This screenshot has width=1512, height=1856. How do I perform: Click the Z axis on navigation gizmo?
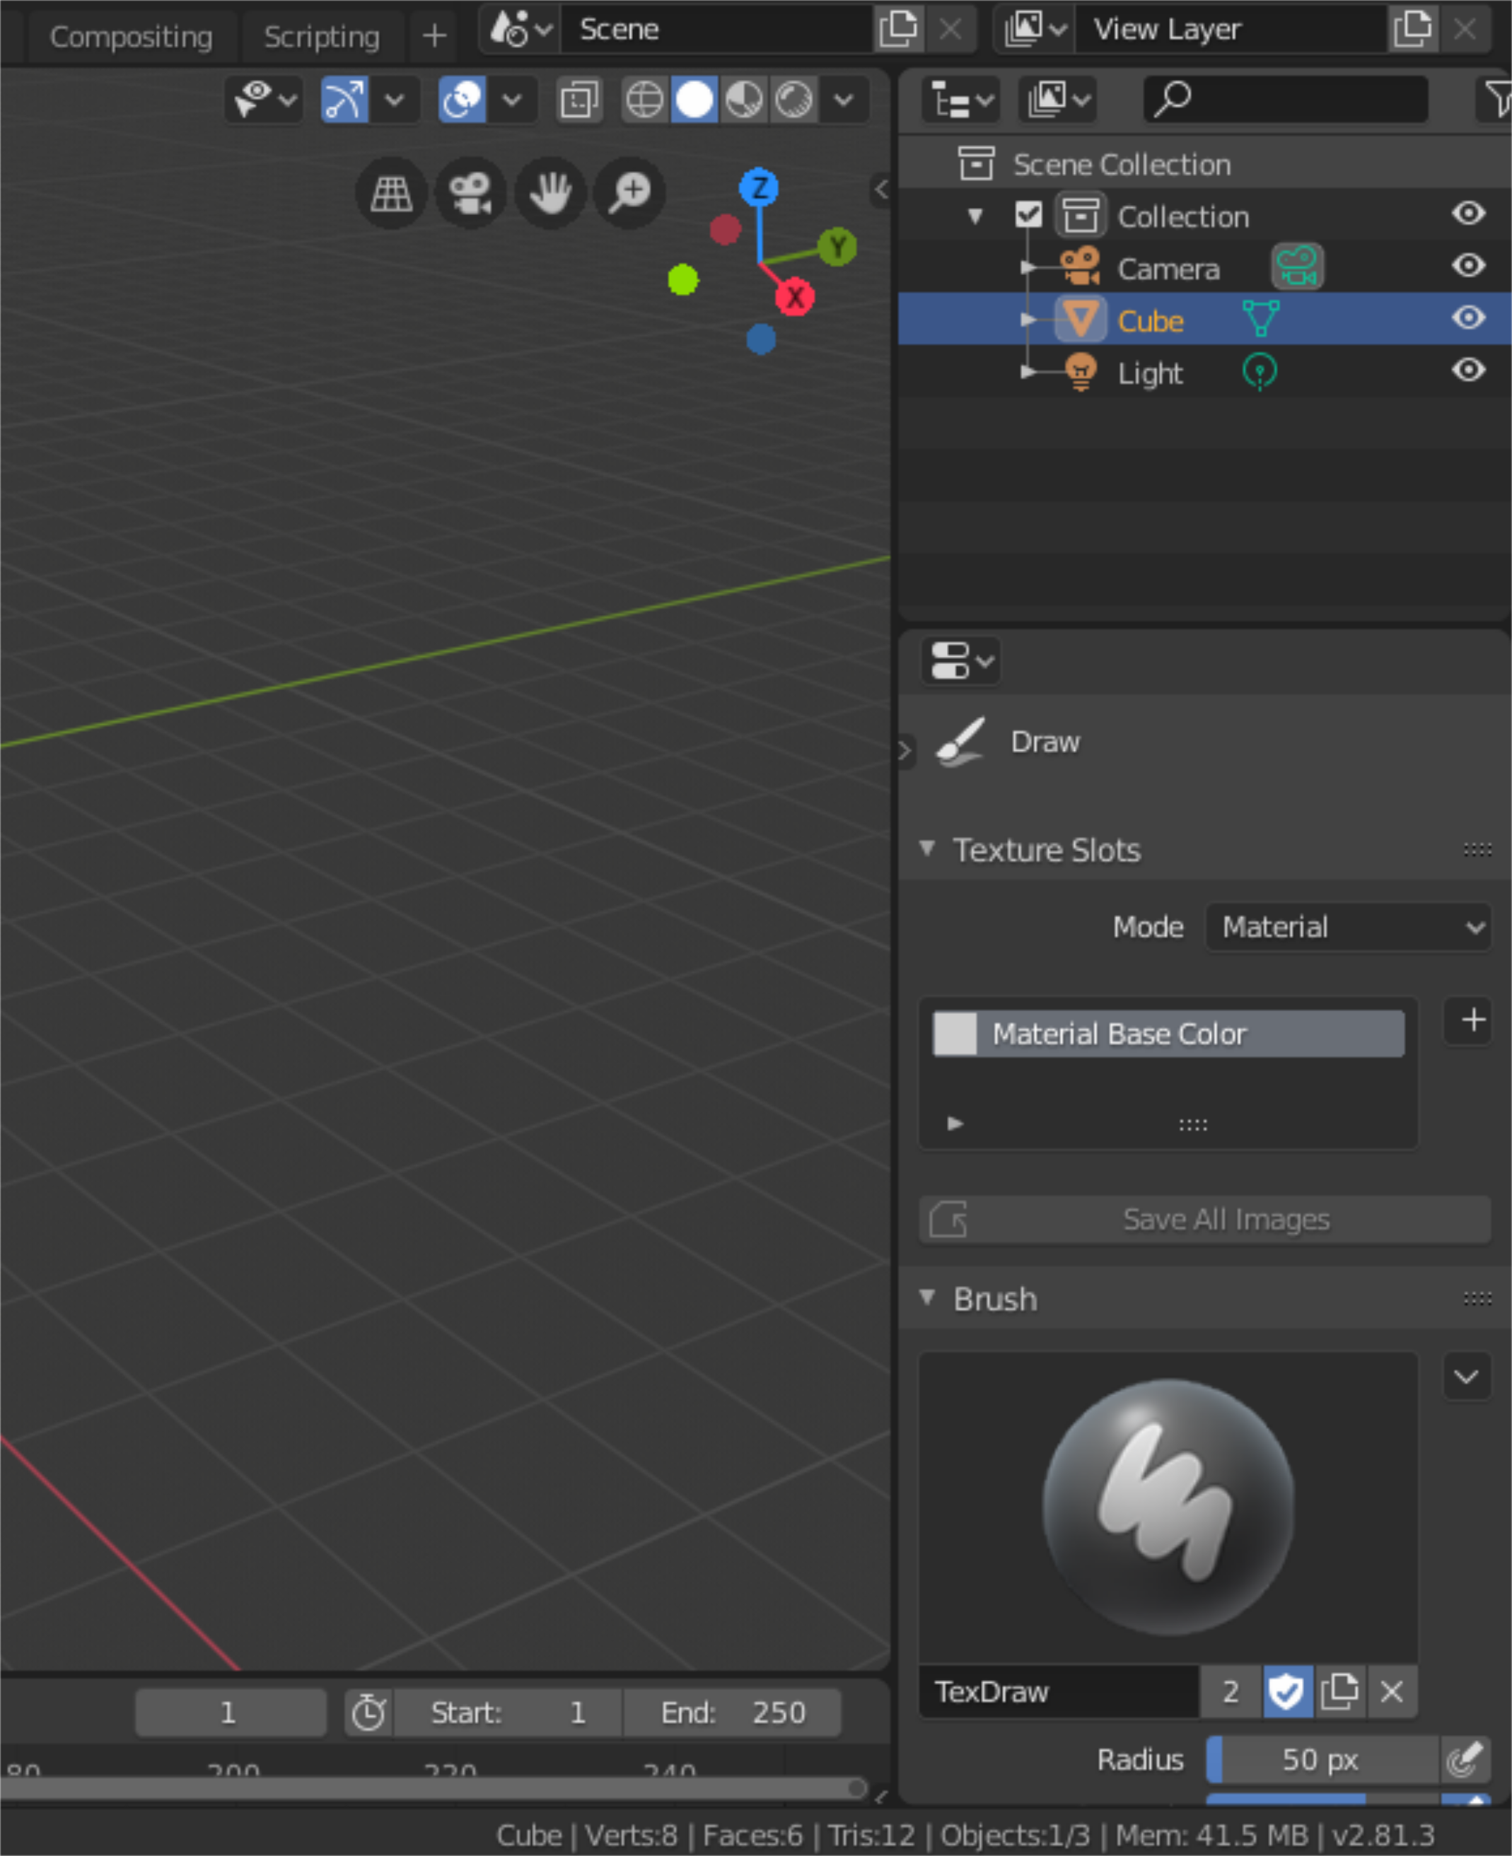point(759,187)
